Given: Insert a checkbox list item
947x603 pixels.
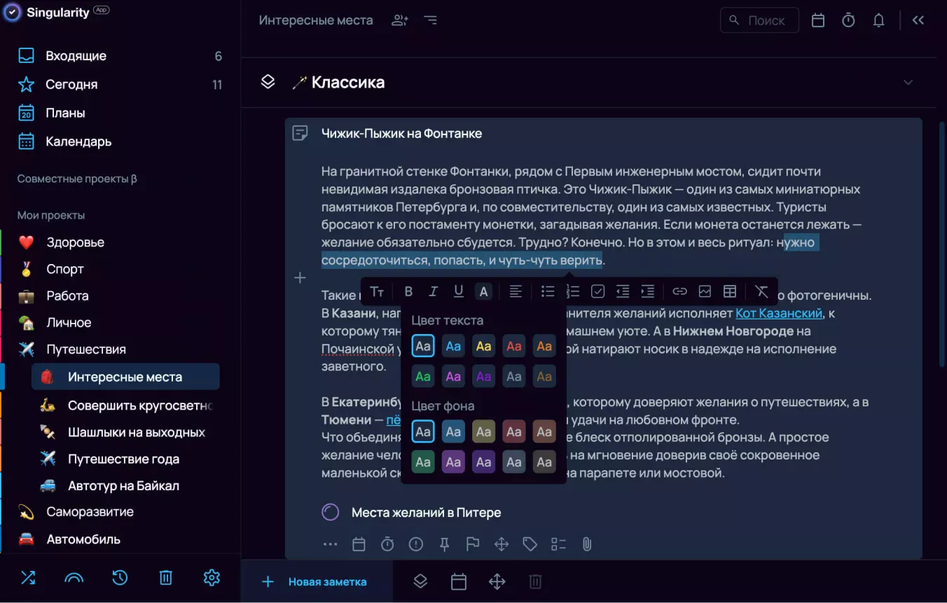Looking at the screenshot, I should click(597, 291).
